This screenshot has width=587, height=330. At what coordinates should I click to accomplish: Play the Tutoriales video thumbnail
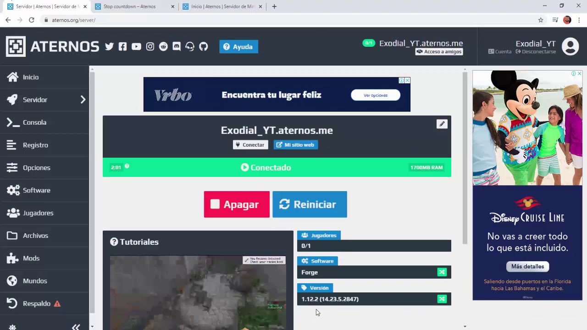coord(198,292)
